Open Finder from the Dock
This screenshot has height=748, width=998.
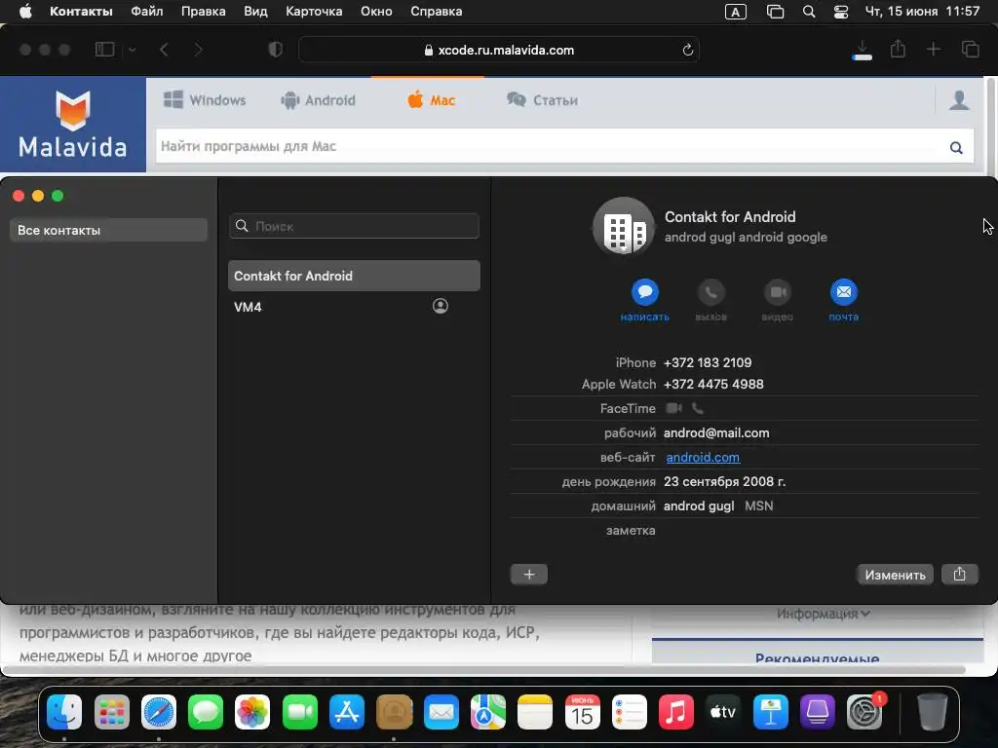pyautogui.click(x=64, y=712)
